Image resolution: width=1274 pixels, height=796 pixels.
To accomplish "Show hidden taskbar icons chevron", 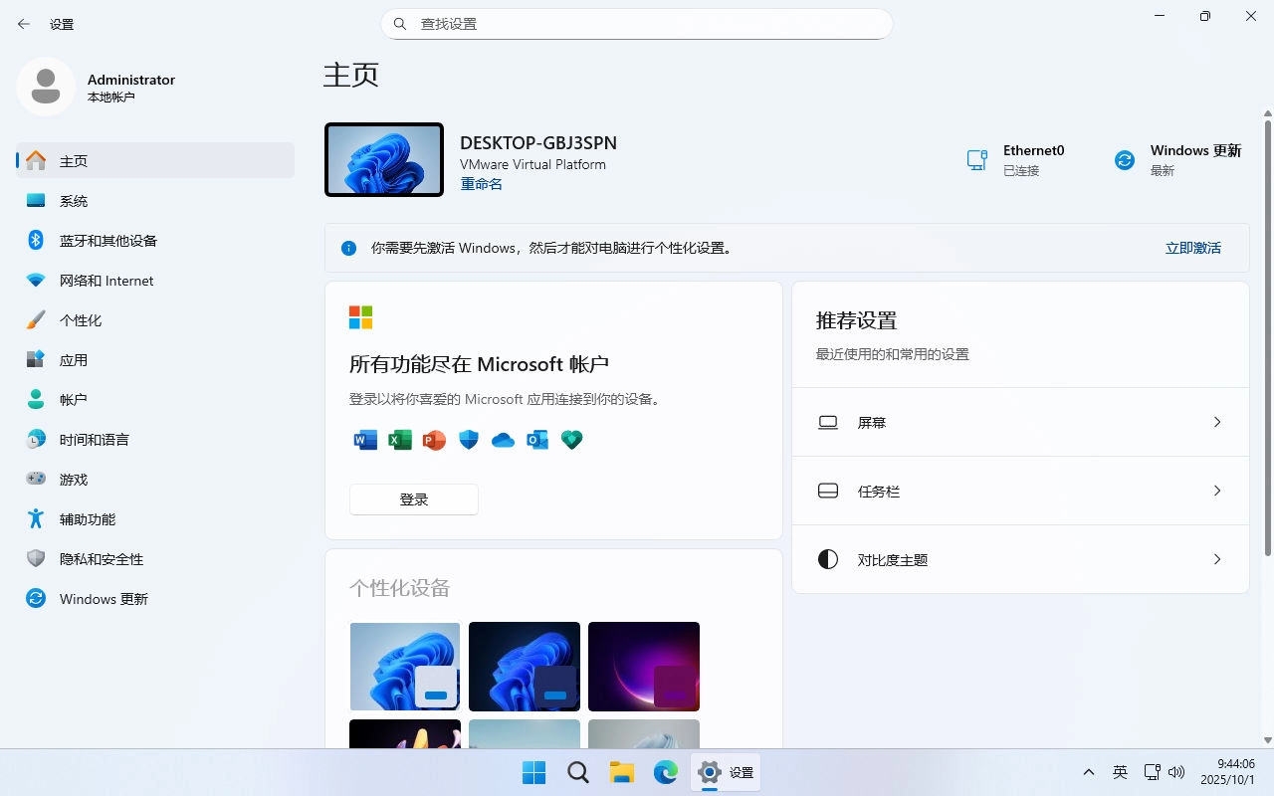I will [1088, 772].
